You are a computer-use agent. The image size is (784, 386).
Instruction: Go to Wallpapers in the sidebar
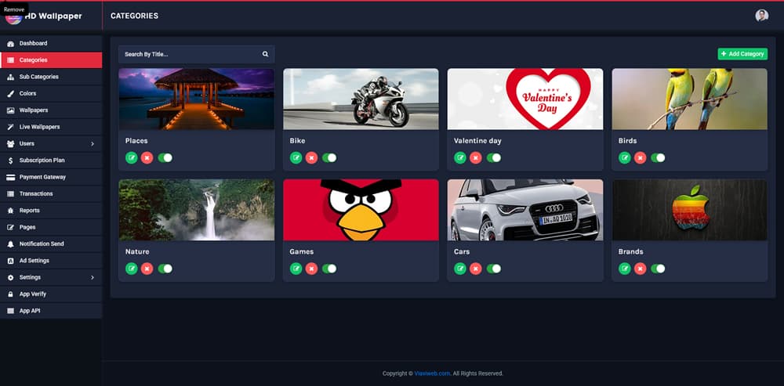pyautogui.click(x=51, y=110)
